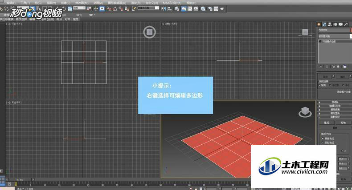This screenshot has height=190, width=352.
Task: Switch to the Hierarchy command panel tab
Action: click(330, 24)
